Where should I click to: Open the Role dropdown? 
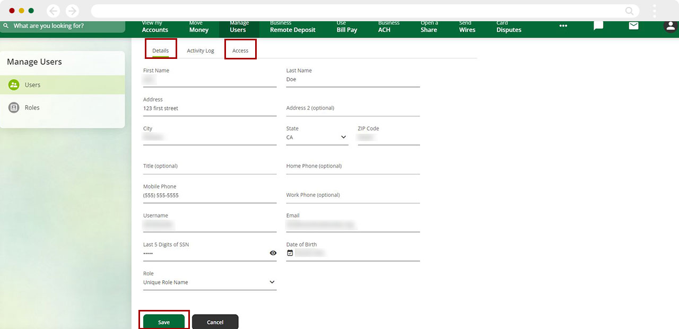click(272, 282)
